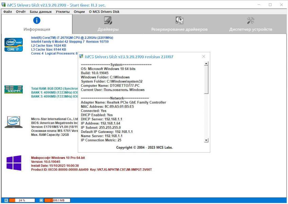Click the Intel64 Family 6 Model 42 line
The image size is (288, 204).
(x=70, y=41)
